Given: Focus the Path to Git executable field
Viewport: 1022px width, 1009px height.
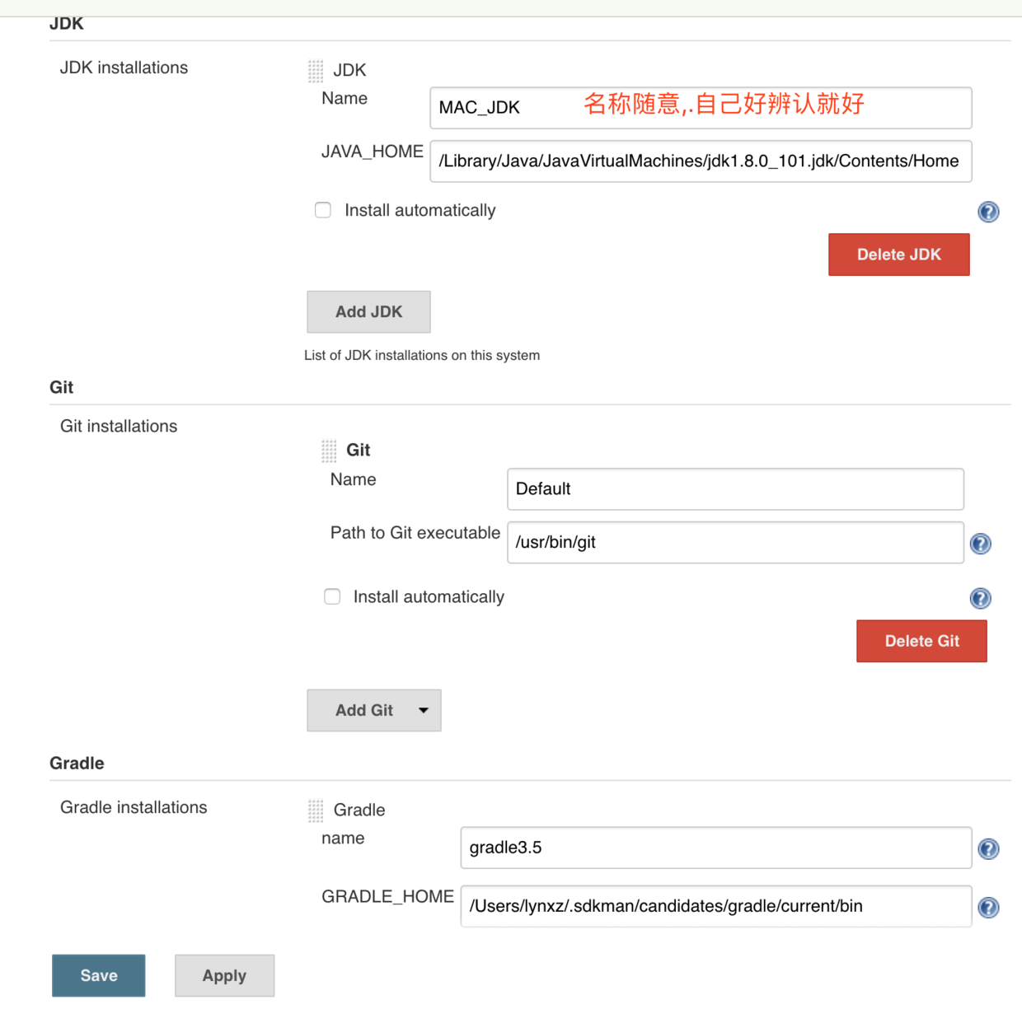Looking at the screenshot, I should (735, 543).
